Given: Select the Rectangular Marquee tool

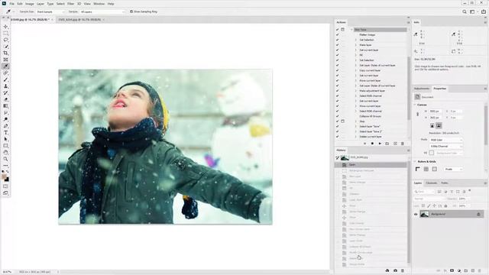Looking at the screenshot, I should [x=5, y=33].
